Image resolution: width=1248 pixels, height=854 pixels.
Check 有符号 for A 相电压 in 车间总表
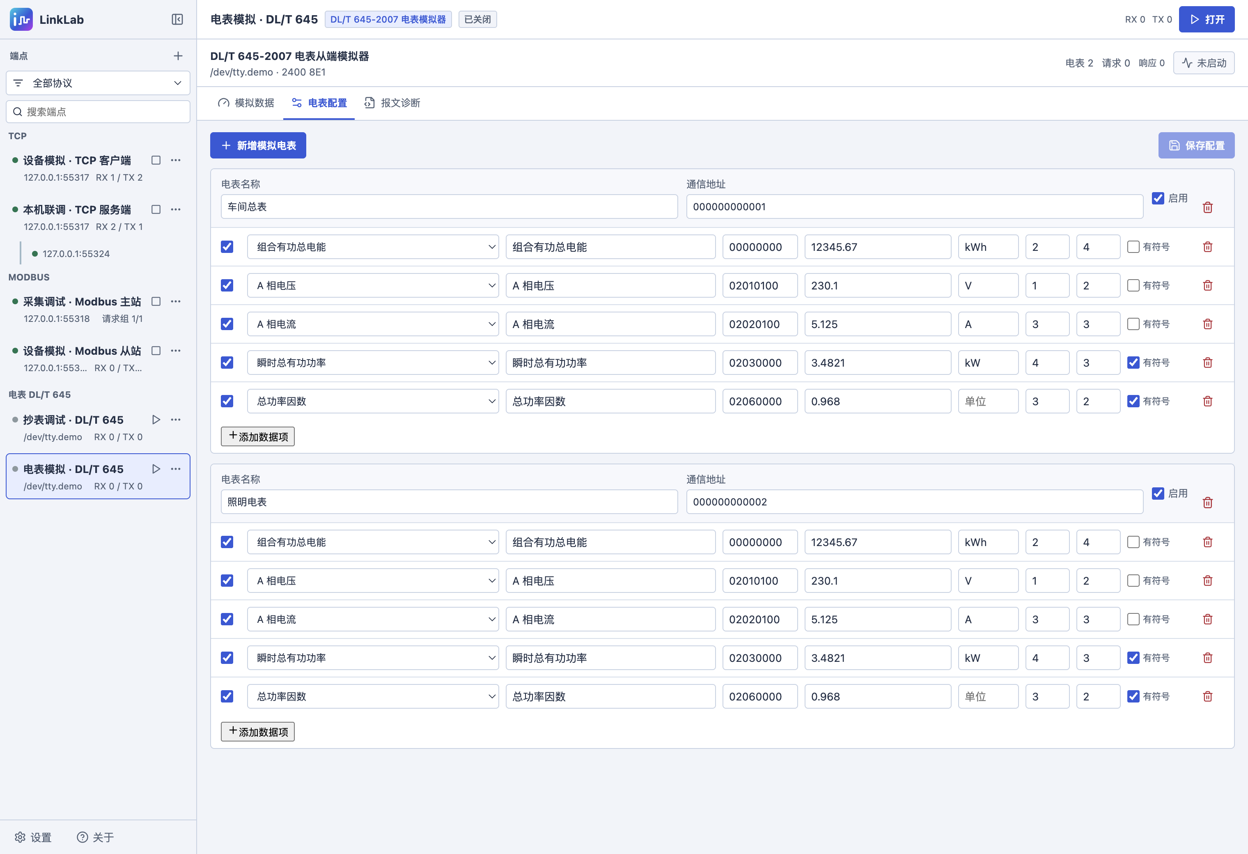(x=1133, y=285)
